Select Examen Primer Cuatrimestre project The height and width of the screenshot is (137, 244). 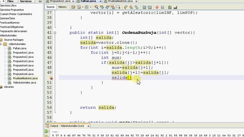pos(16,14)
